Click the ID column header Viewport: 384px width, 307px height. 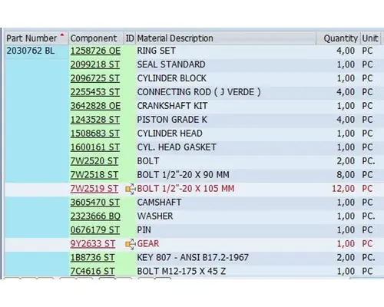coord(130,38)
